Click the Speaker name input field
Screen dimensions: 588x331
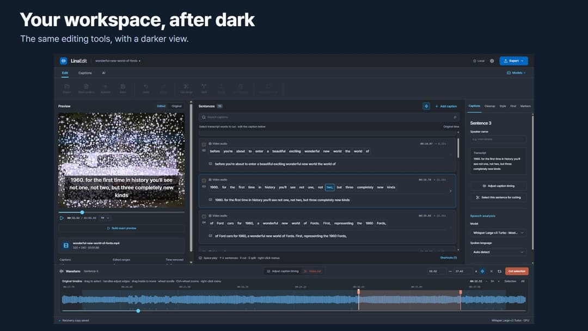498,139
